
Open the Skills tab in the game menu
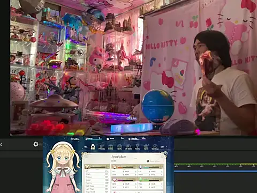coord(119,147)
